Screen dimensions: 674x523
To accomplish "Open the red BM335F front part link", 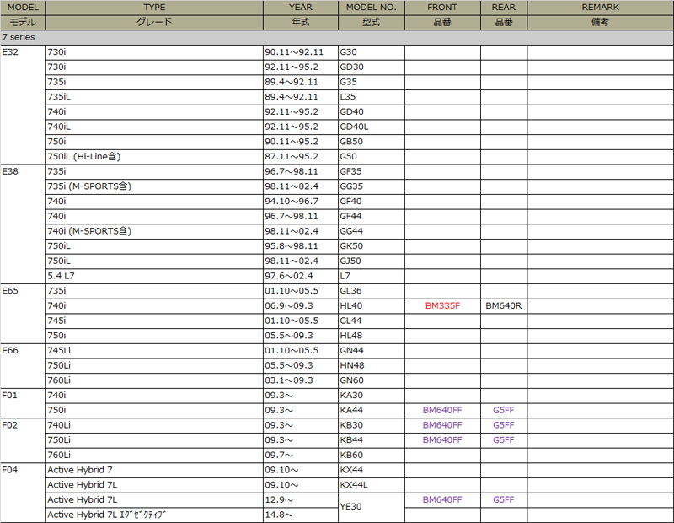I will 442,305.
